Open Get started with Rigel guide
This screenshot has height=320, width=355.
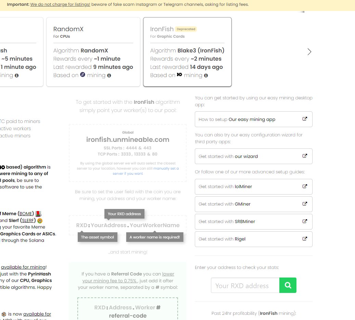click(254, 239)
